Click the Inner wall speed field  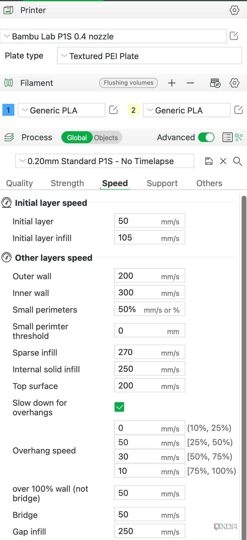click(x=150, y=292)
